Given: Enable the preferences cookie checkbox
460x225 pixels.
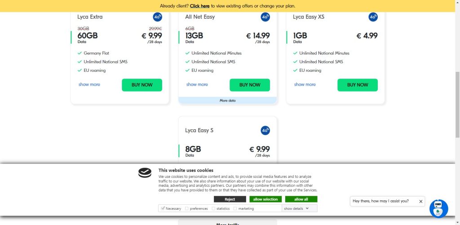Looking at the screenshot, I should tap(187, 209).
